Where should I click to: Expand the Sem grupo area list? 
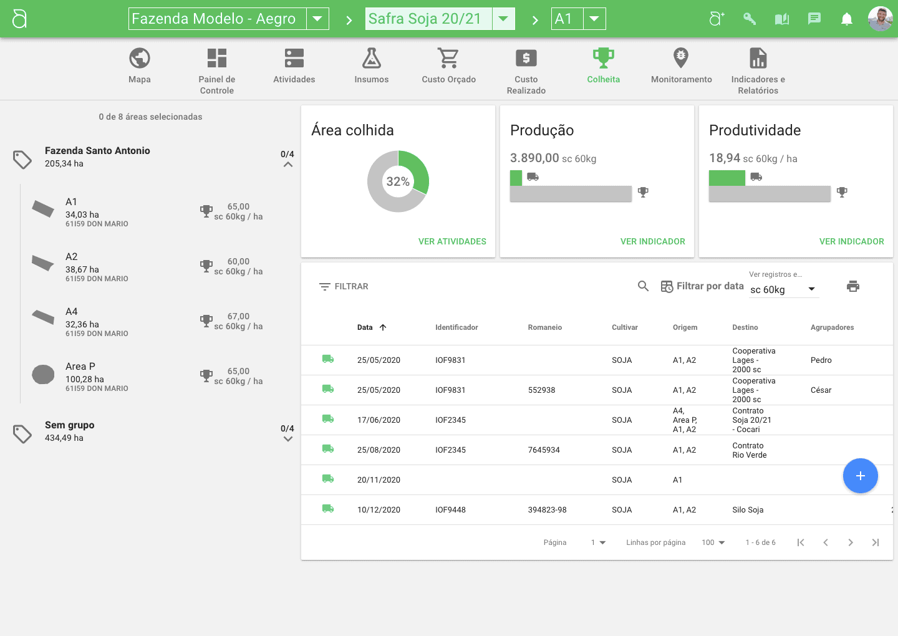[287, 439]
